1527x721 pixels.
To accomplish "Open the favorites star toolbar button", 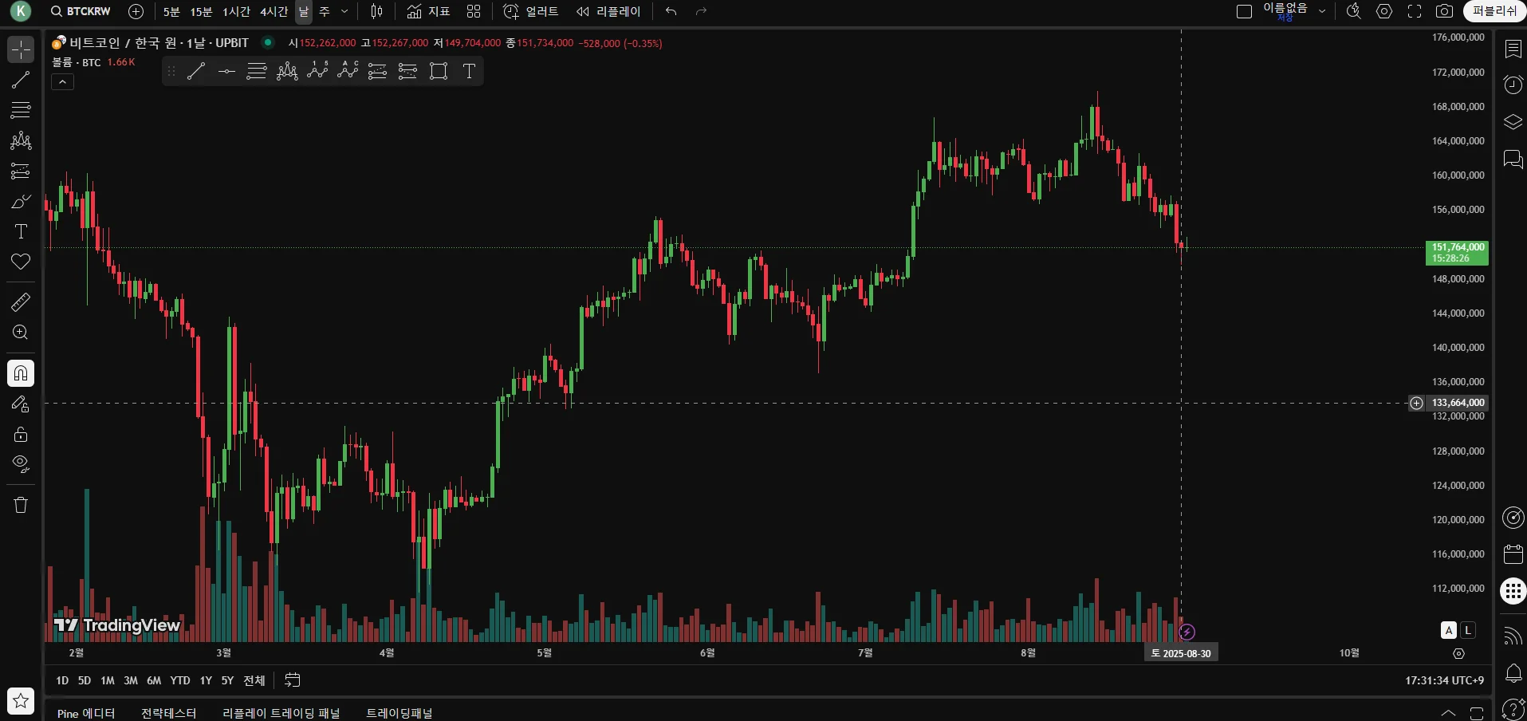I will 21,701.
